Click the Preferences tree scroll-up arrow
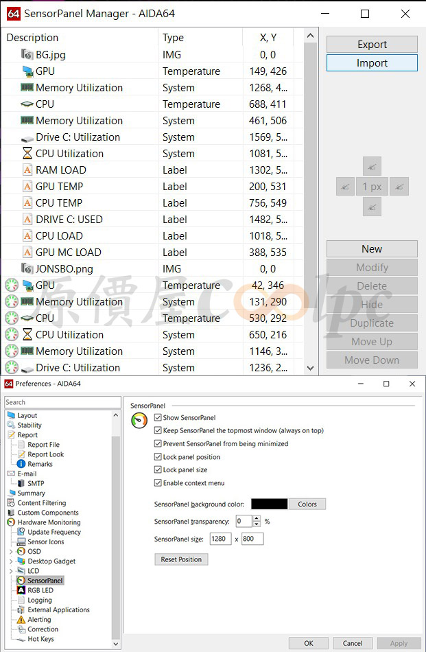 pyautogui.click(x=116, y=415)
